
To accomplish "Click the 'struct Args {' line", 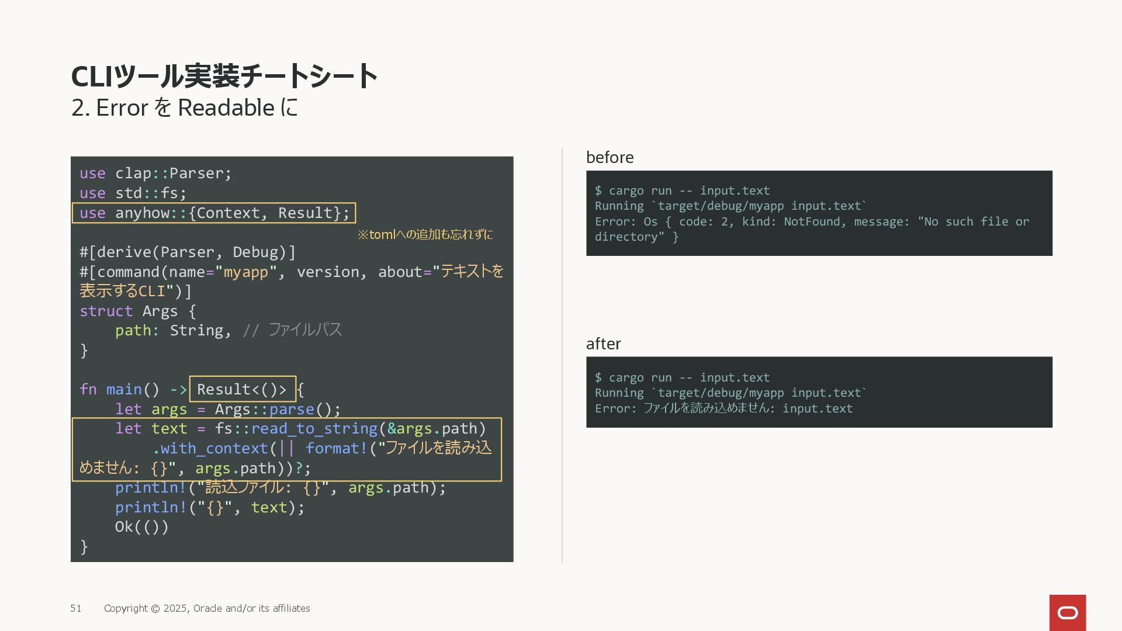I will pyautogui.click(x=138, y=311).
